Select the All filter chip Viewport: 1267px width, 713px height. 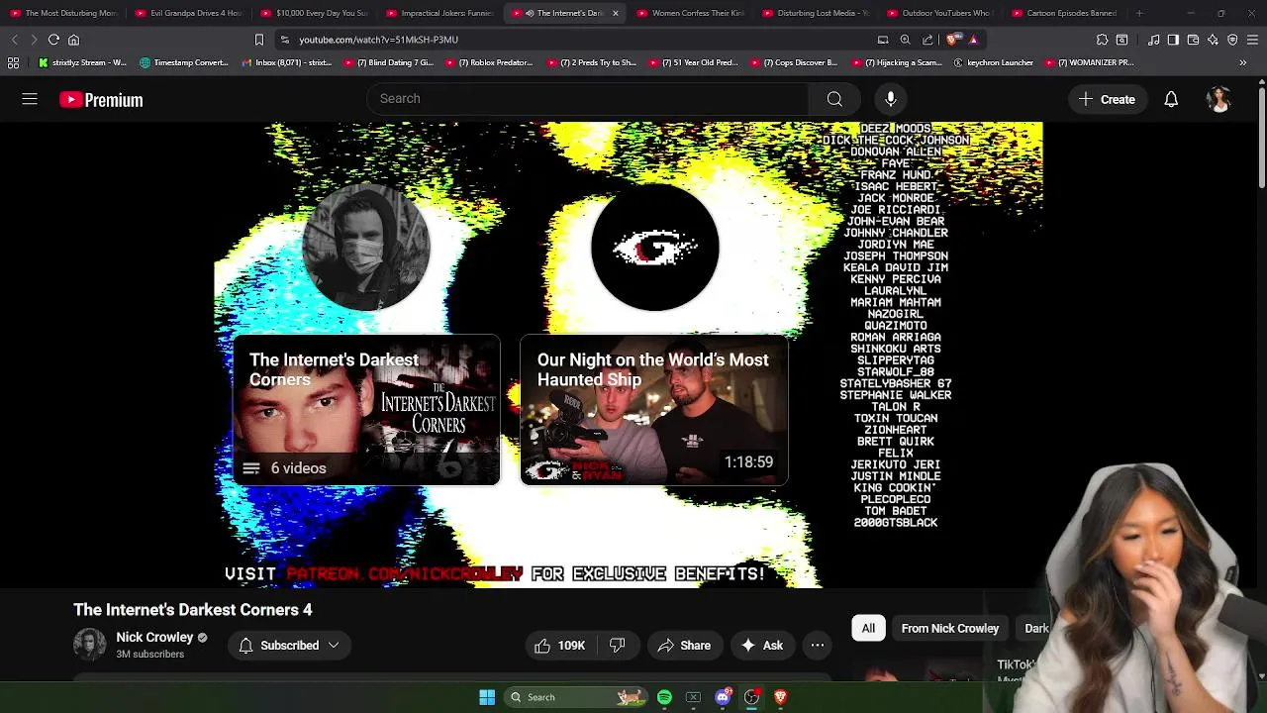pos(868,628)
